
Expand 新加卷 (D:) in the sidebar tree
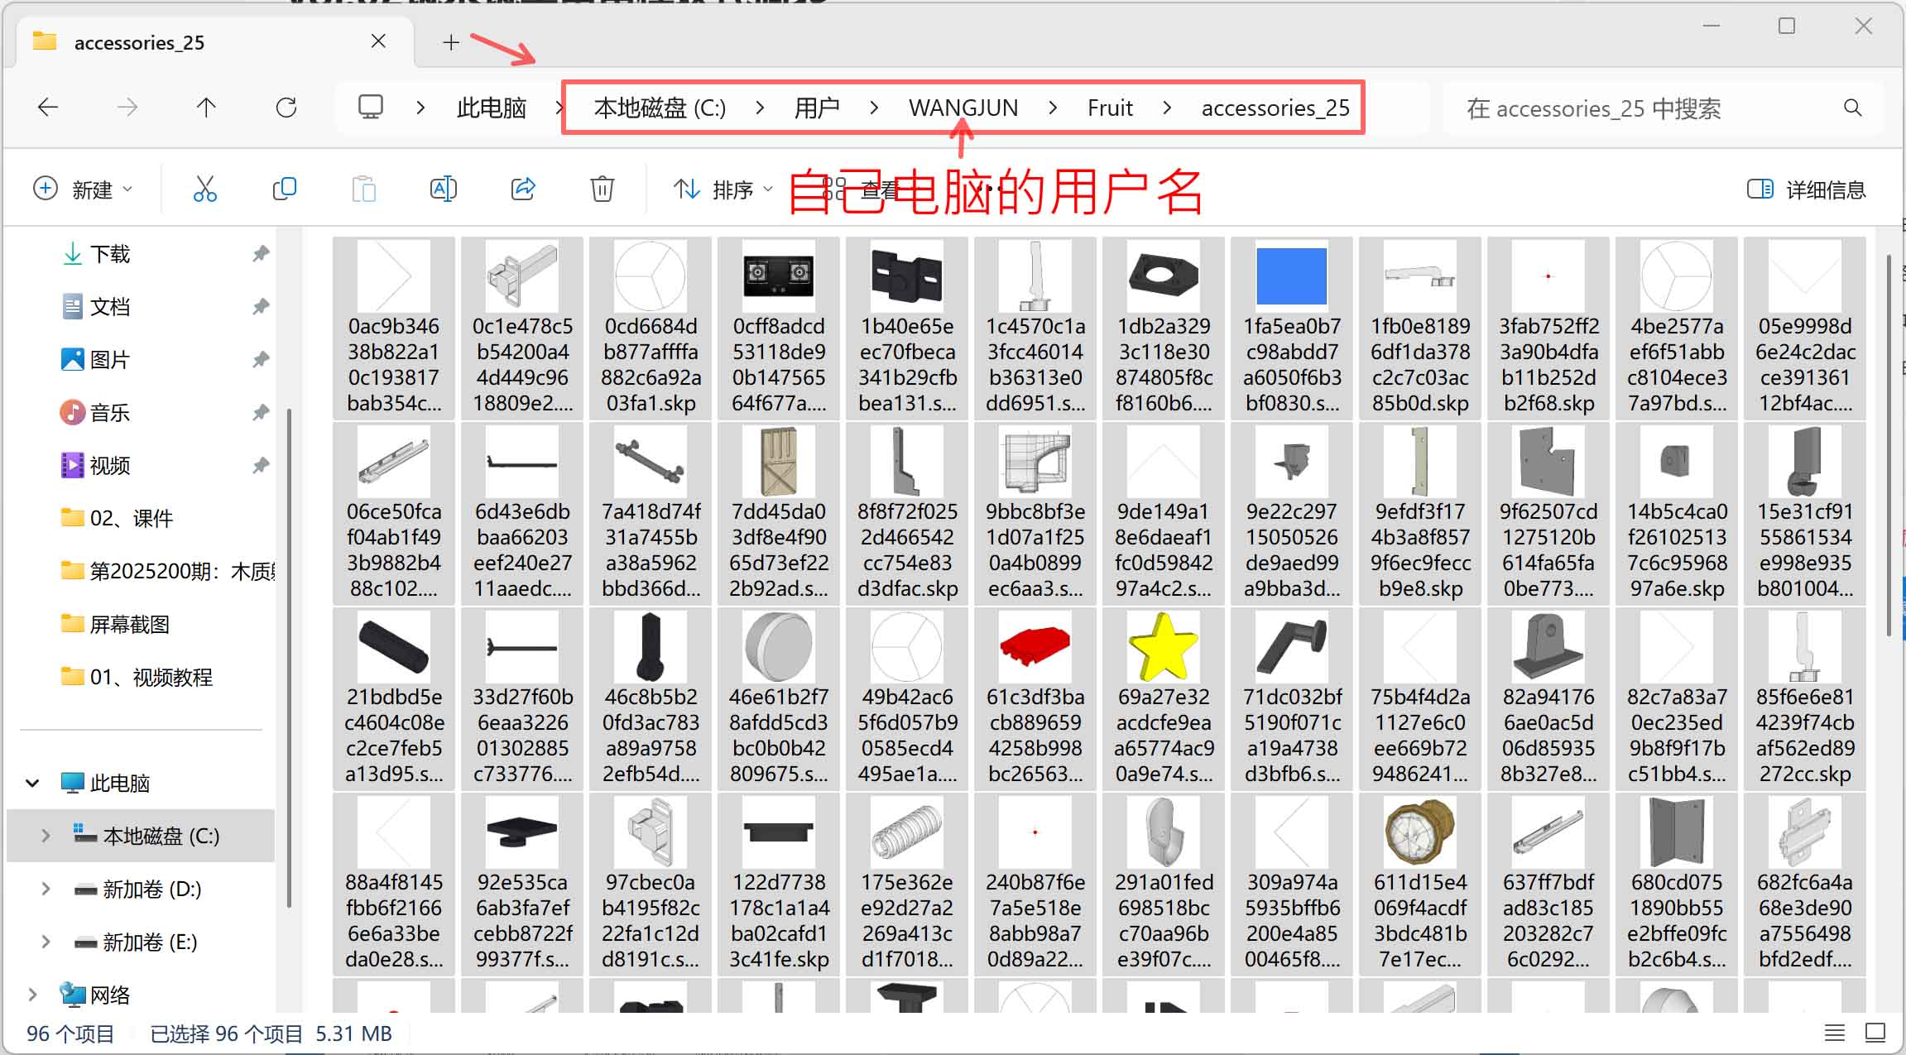pos(46,889)
